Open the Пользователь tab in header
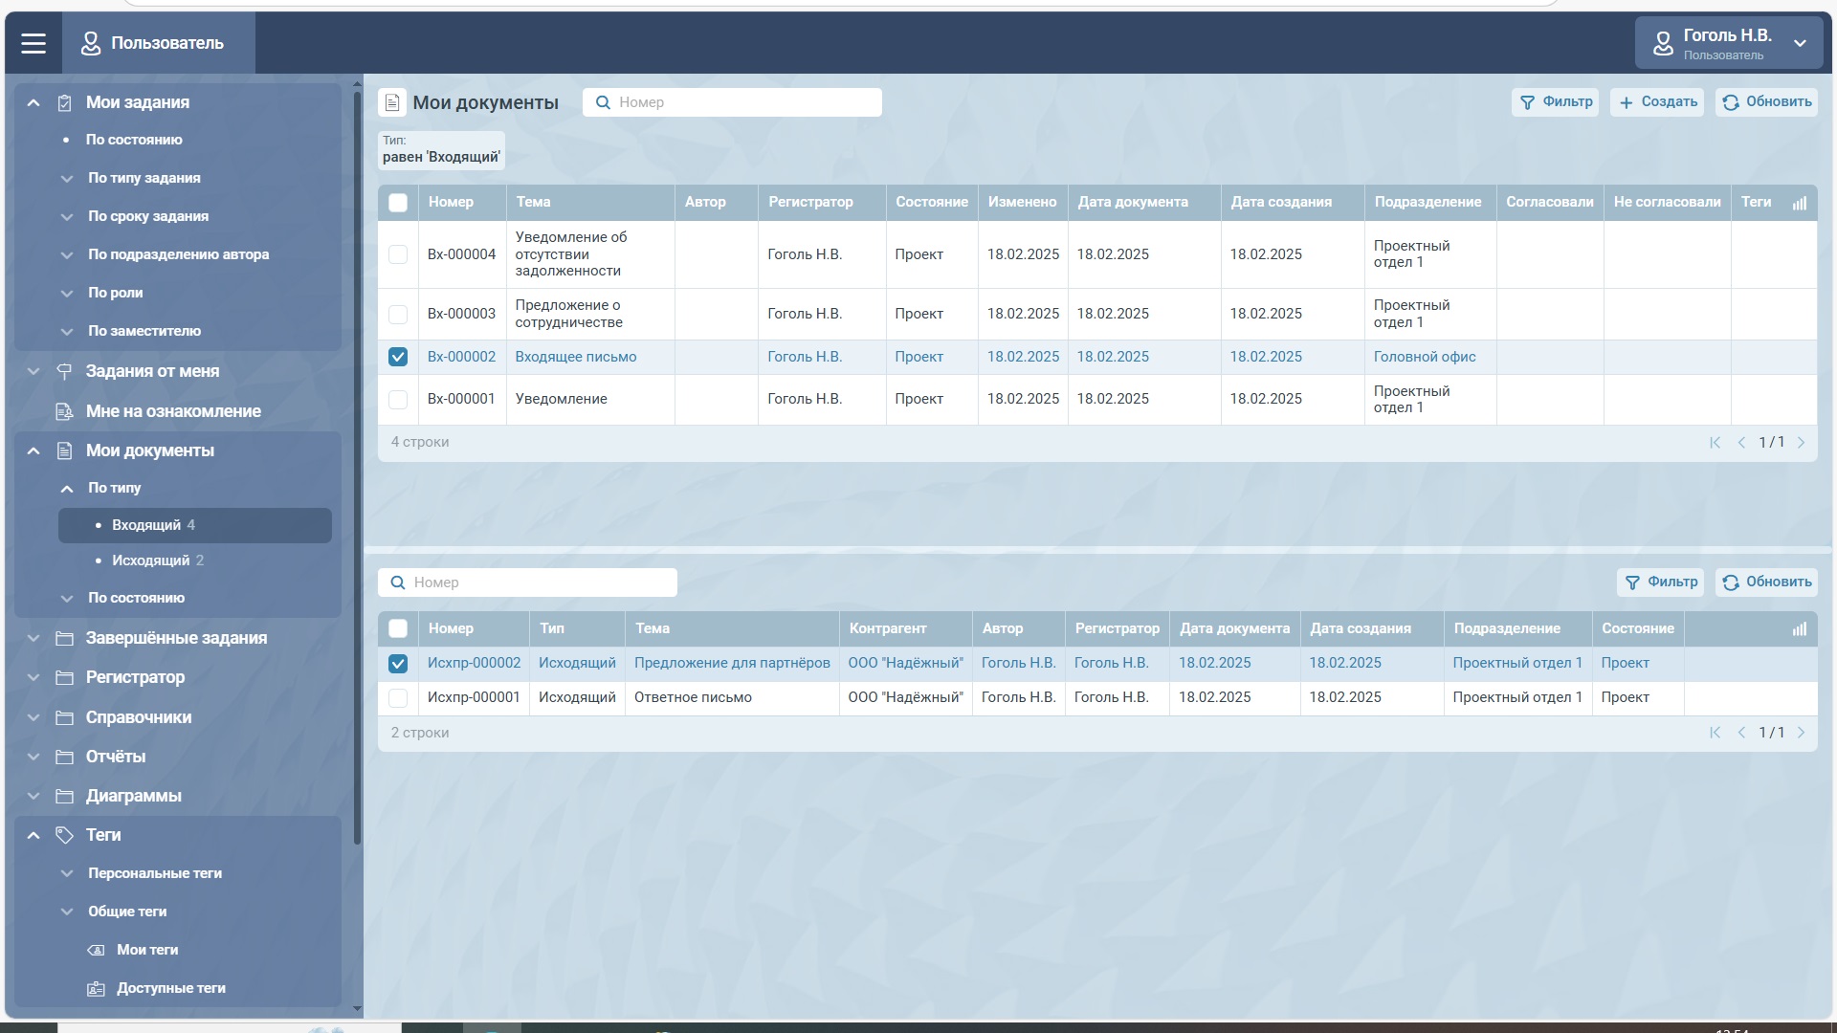 (x=158, y=43)
